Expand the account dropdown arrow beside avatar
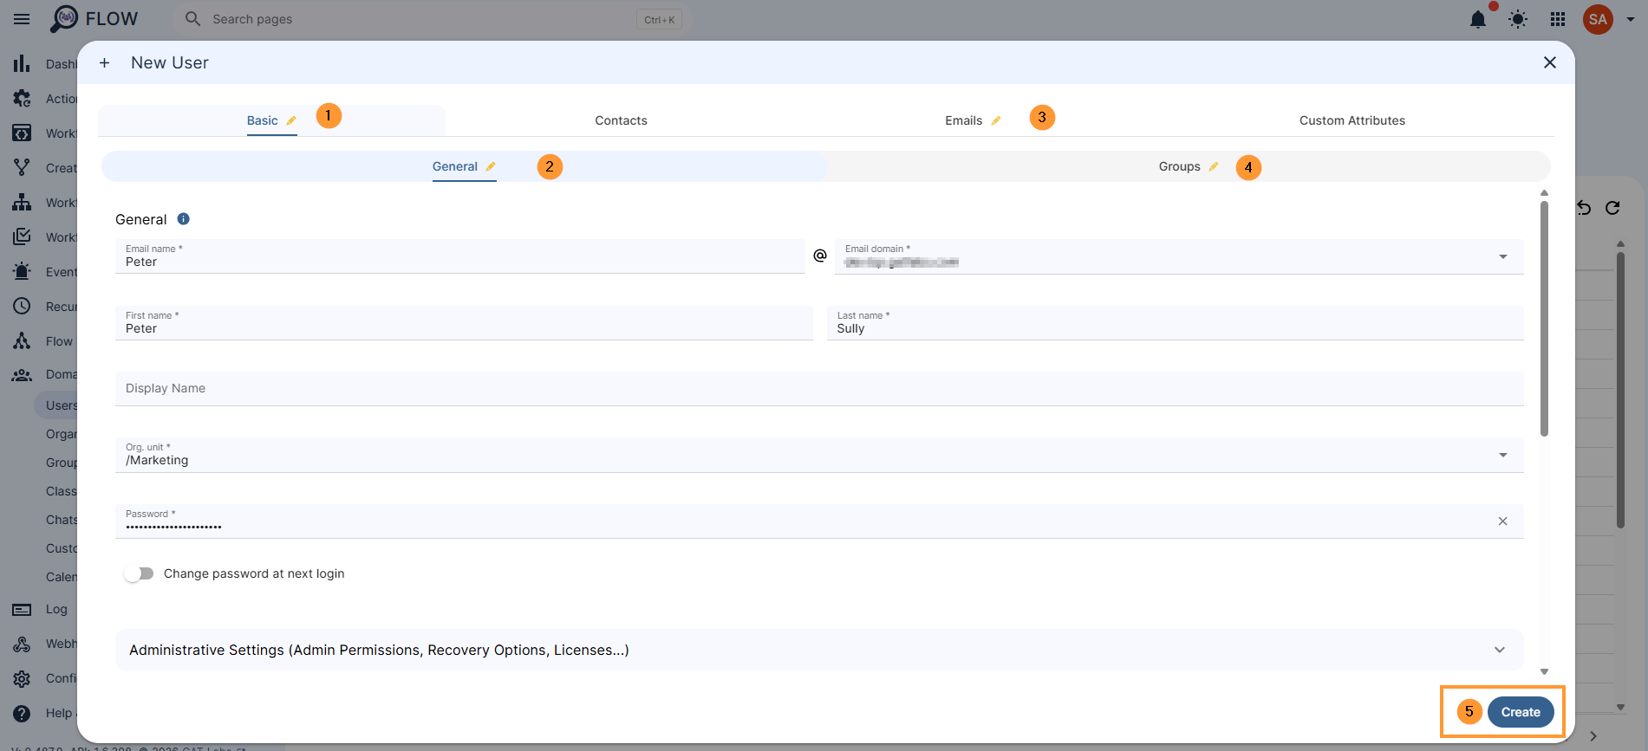This screenshot has width=1648, height=751. [1631, 19]
